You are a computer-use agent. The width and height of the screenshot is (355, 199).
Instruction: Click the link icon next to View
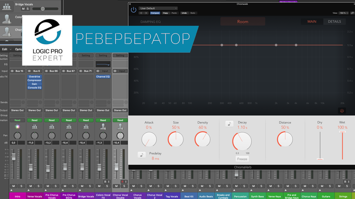tap(352, 13)
